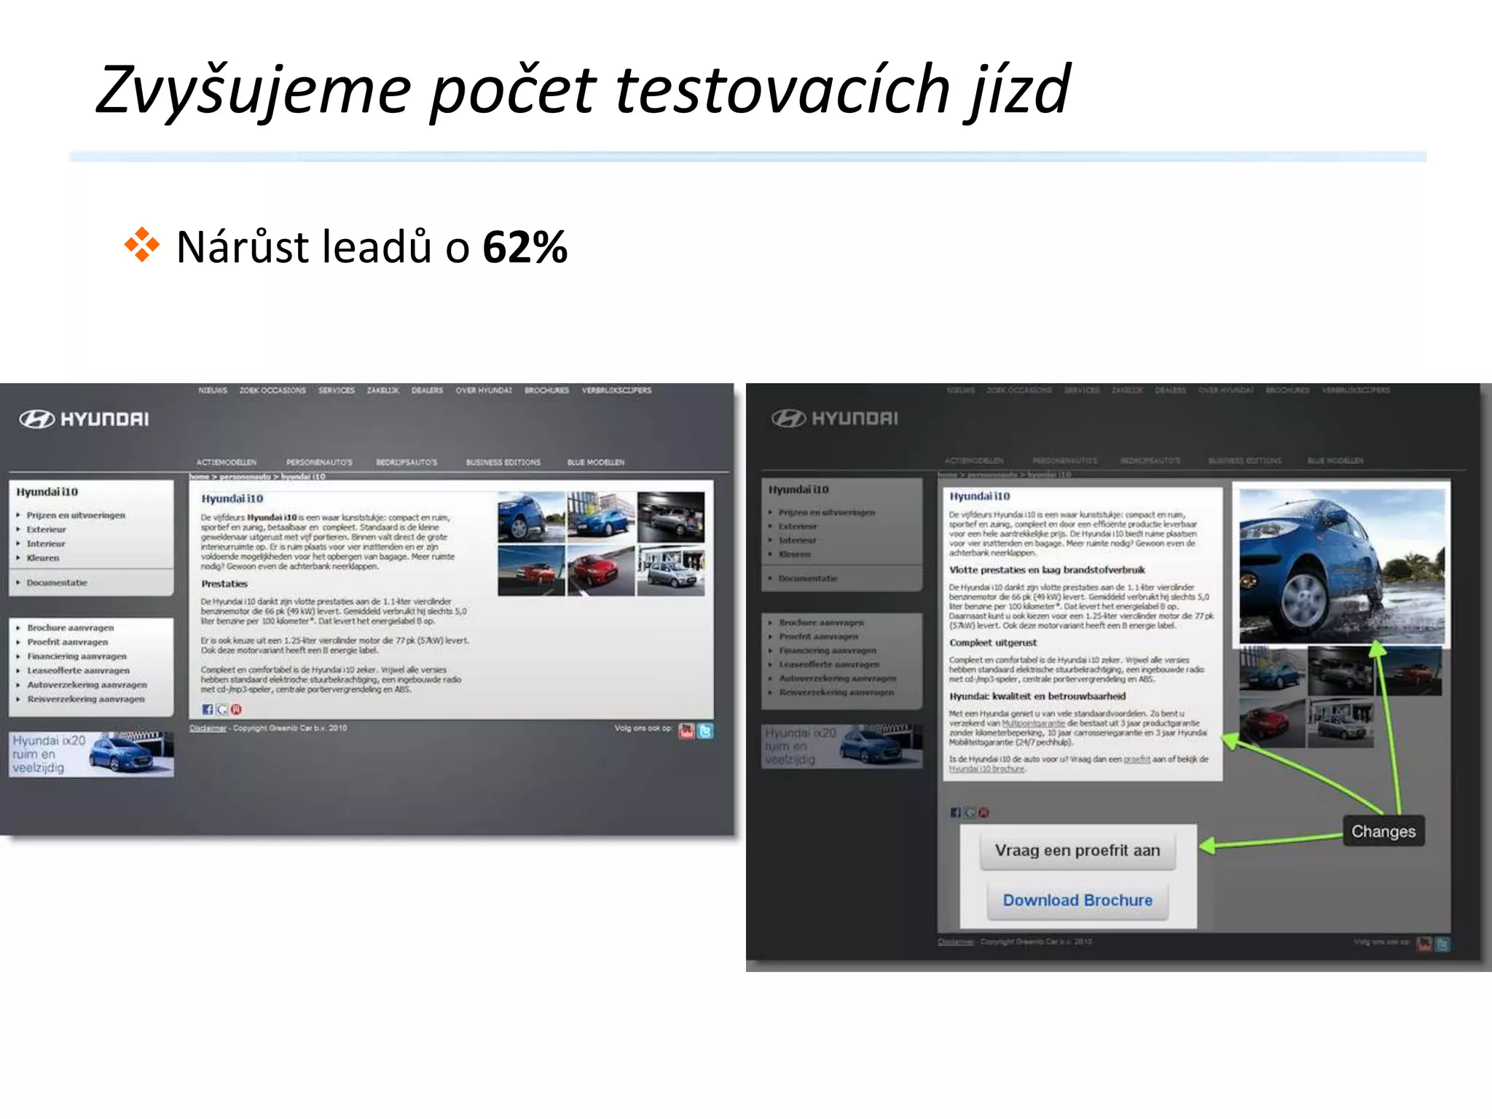This screenshot has width=1492, height=1119.
Task: Open top-right dark garage car thumbnail on the left page
Action: point(671,517)
